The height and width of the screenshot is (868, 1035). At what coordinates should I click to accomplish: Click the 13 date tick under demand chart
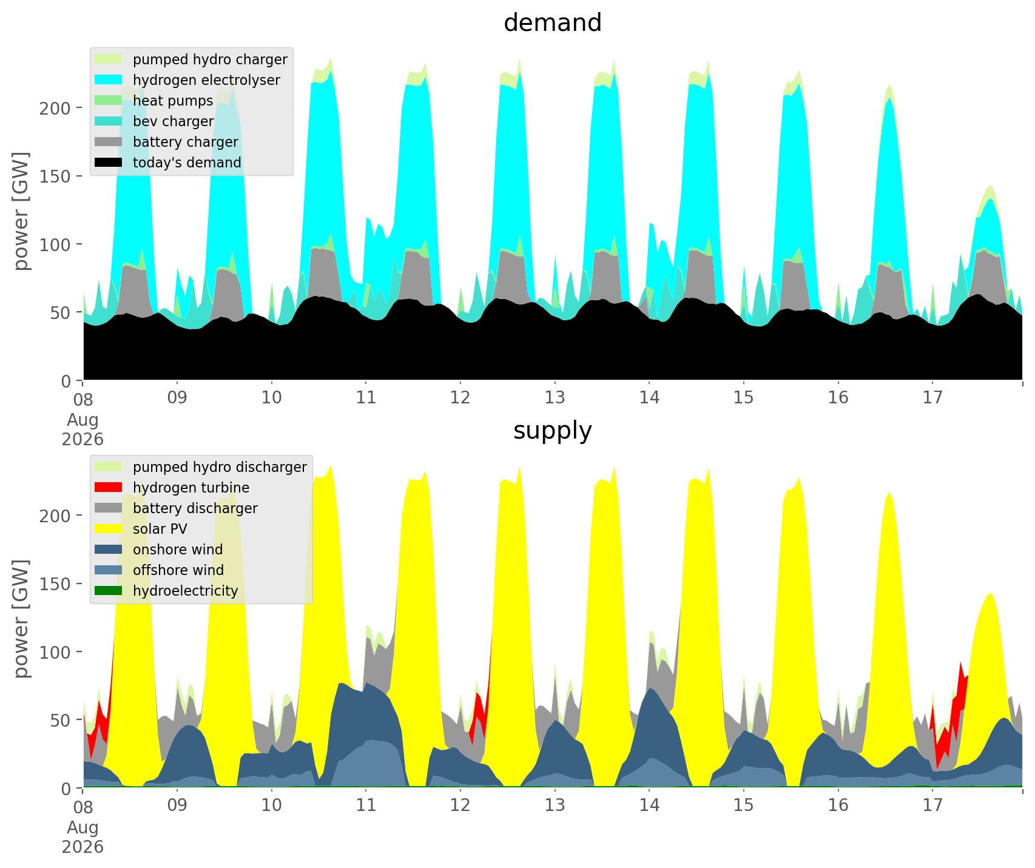click(x=555, y=398)
